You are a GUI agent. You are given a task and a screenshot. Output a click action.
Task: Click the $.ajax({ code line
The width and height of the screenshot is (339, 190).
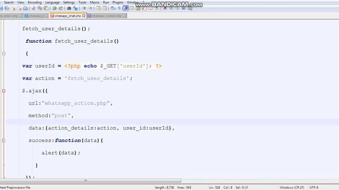coord(35,91)
